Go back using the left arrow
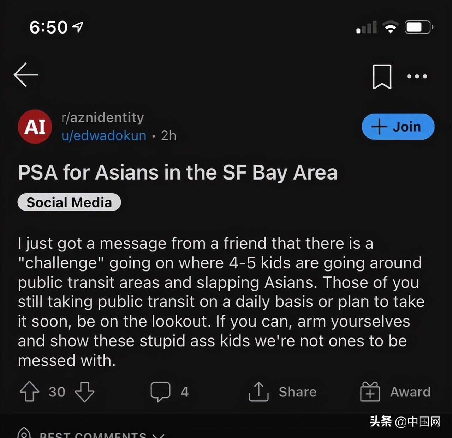This screenshot has height=438, width=452. coord(26,75)
